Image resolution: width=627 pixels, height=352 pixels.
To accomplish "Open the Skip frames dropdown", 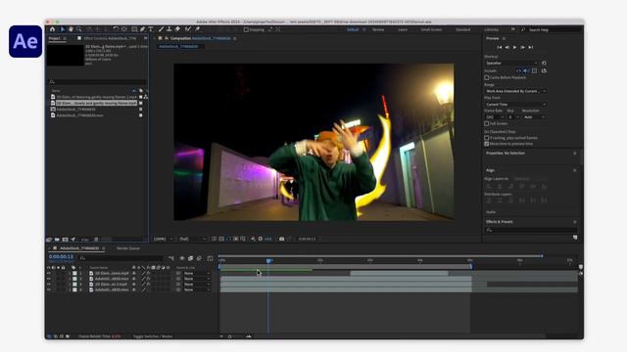I will [513, 117].
